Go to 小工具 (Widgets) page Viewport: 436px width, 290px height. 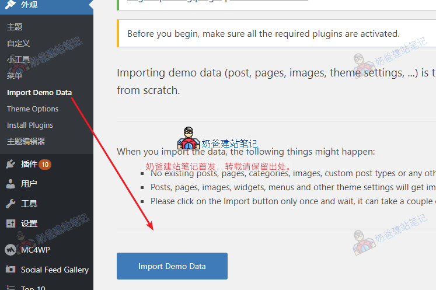[18, 60]
